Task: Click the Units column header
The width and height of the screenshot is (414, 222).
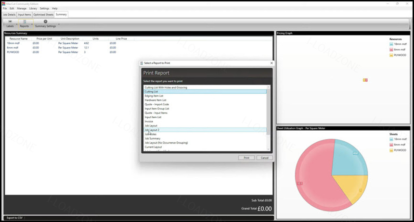Action: 96,38
